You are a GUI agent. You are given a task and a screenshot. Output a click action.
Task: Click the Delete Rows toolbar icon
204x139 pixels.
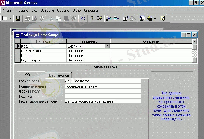click(116, 18)
